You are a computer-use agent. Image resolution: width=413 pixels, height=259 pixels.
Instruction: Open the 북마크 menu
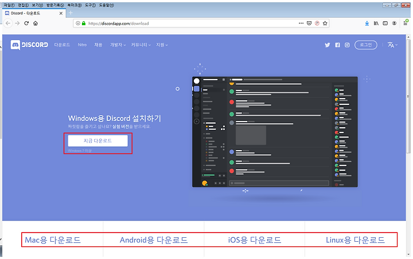[x=75, y=5]
